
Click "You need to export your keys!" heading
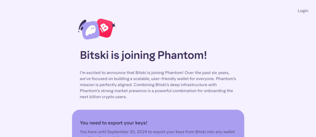pyautogui.click(x=113, y=123)
